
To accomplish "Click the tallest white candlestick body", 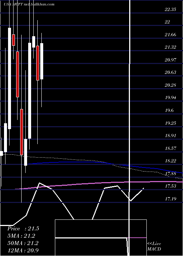I will pyautogui.click(x=10, y=78).
